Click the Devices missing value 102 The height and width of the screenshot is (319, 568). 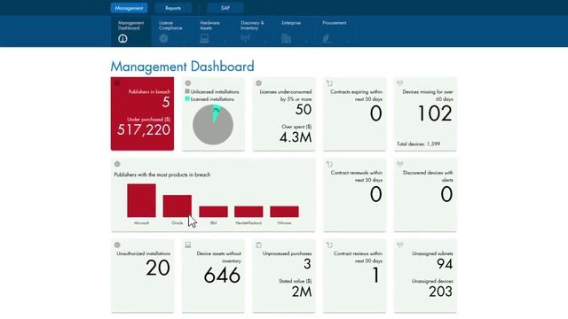(x=435, y=113)
